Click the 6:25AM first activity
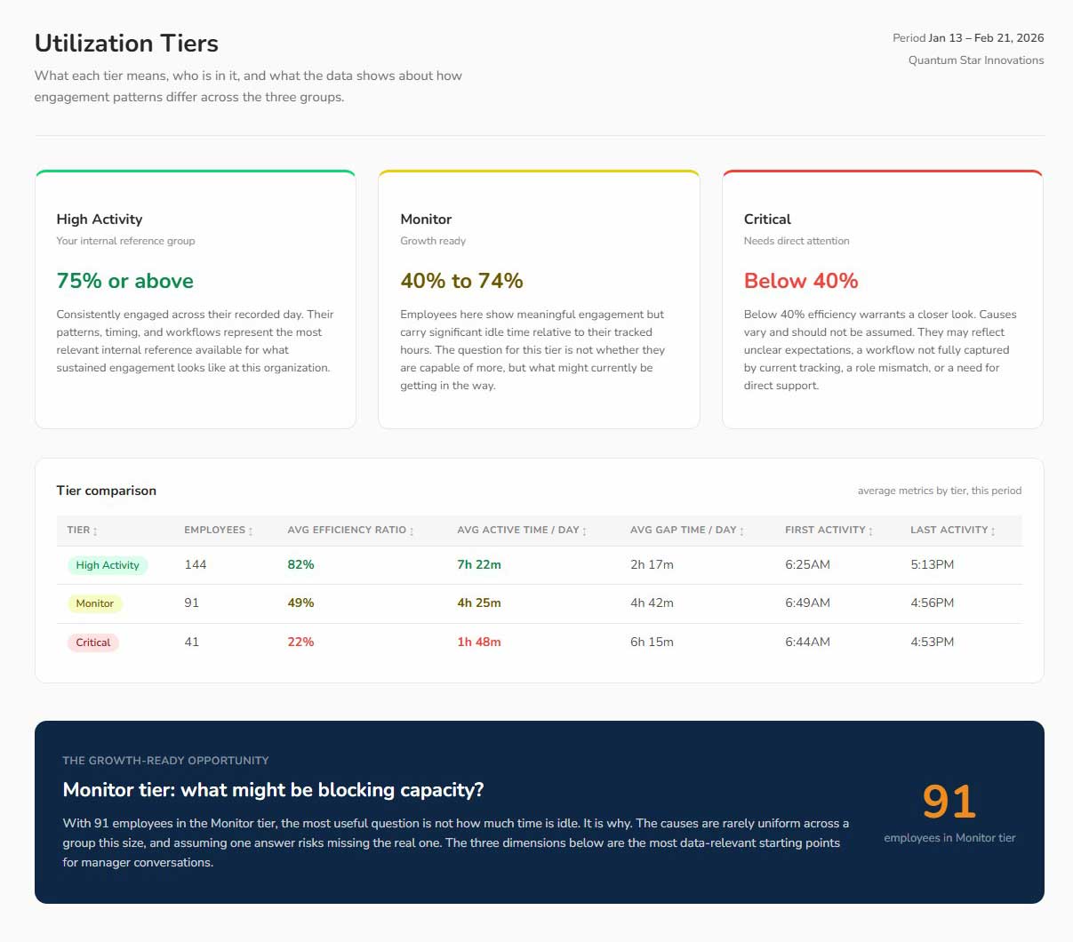This screenshot has width=1073, height=942. [807, 564]
